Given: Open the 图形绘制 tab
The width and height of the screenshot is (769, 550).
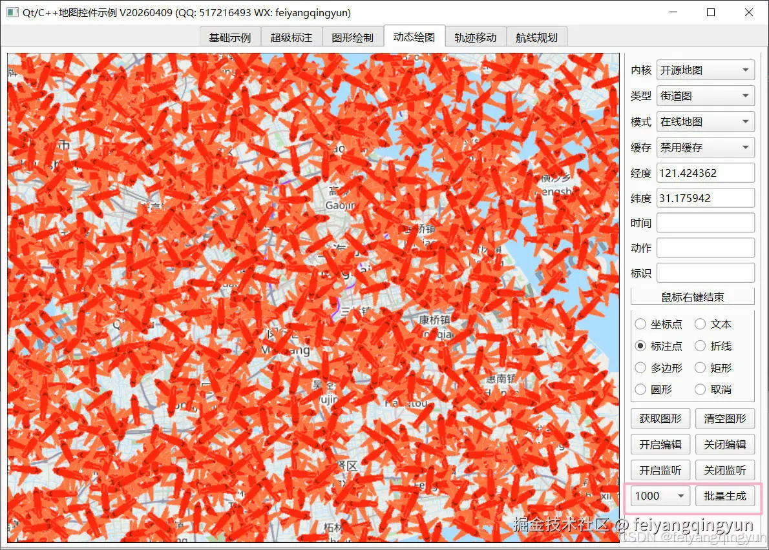Looking at the screenshot, I should tap(352, 37).
